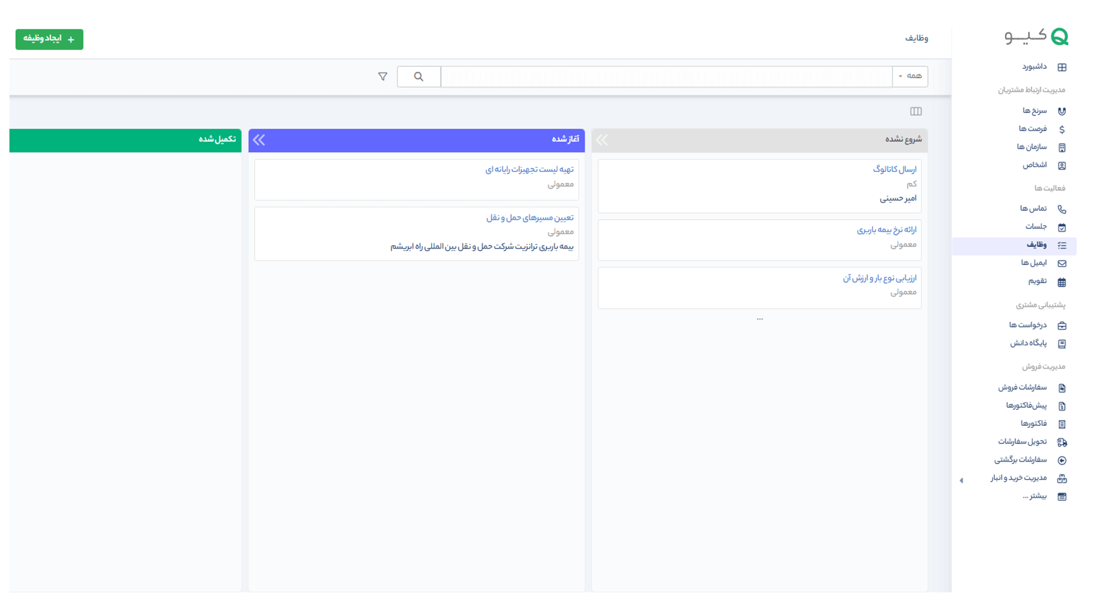Open the ارسال کاتالوگ task link
The image size is (1098, 606).
click(x=894, y=170)
